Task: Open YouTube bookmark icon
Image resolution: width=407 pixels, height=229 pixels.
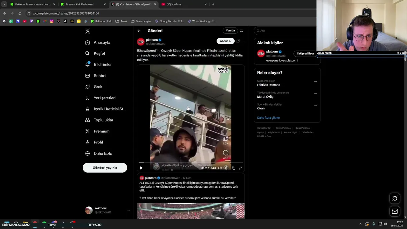Action: click(x=24, y=21)
